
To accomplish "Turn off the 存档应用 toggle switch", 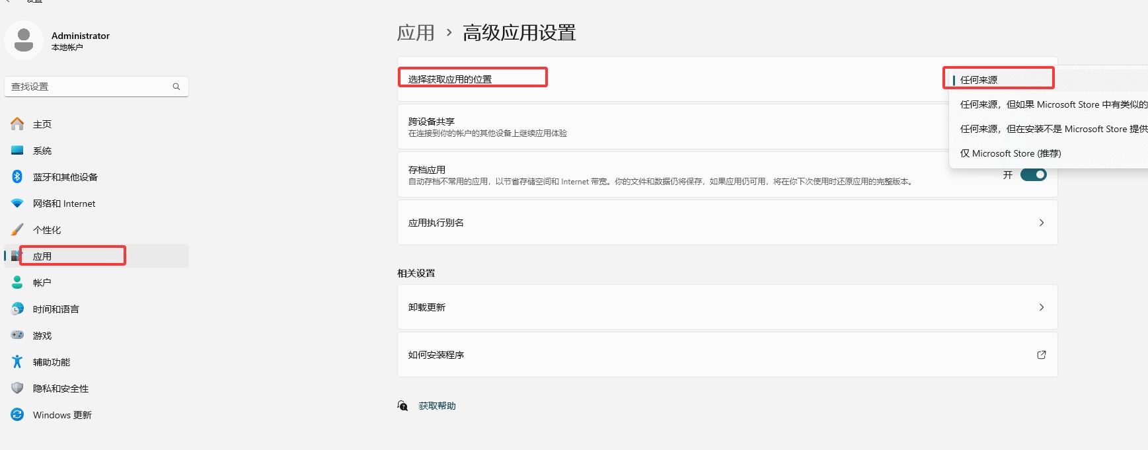I will tap(1033, 175).
